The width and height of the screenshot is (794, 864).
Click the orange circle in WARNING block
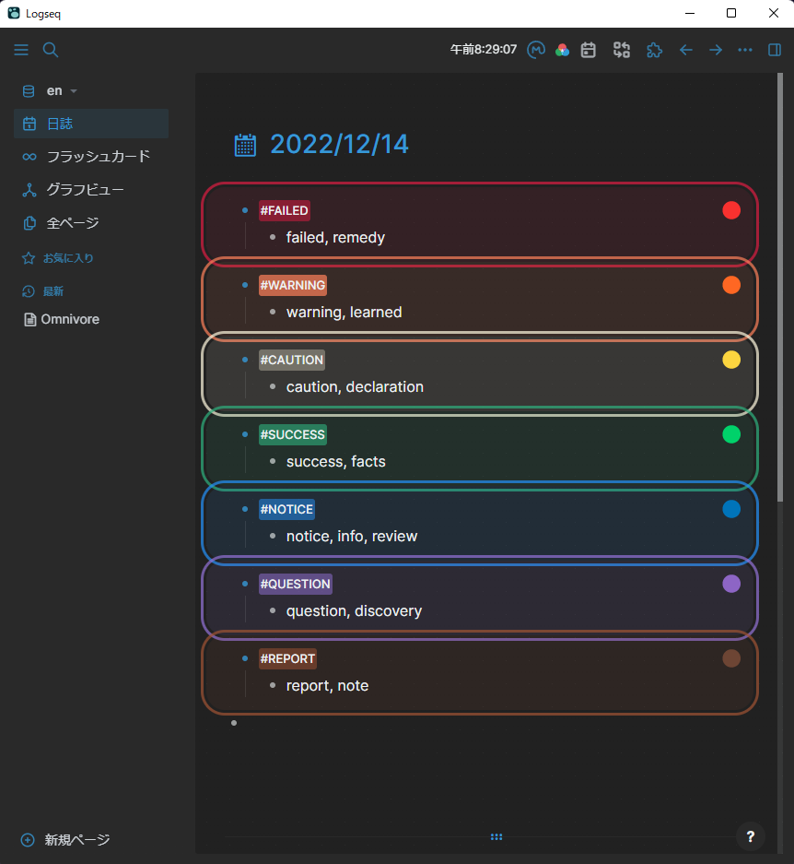coord(731,286)
